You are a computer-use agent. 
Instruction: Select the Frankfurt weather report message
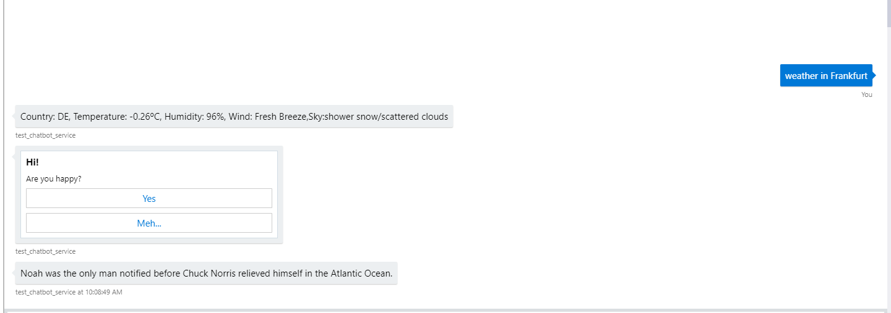click(234, 116)
